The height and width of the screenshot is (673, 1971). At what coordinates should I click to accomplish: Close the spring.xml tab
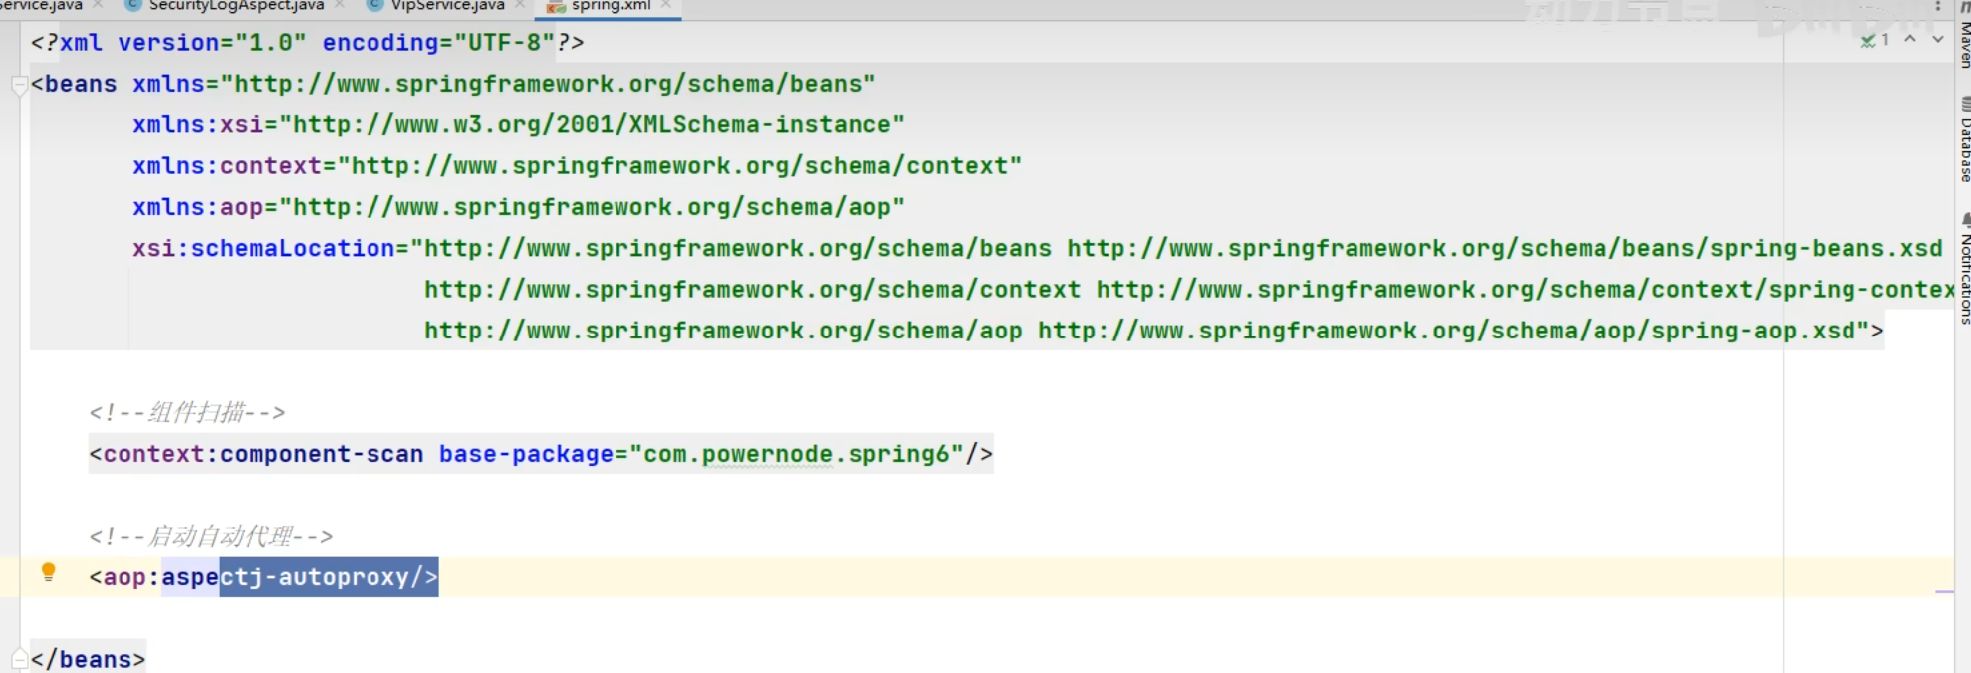click(666, 6)
